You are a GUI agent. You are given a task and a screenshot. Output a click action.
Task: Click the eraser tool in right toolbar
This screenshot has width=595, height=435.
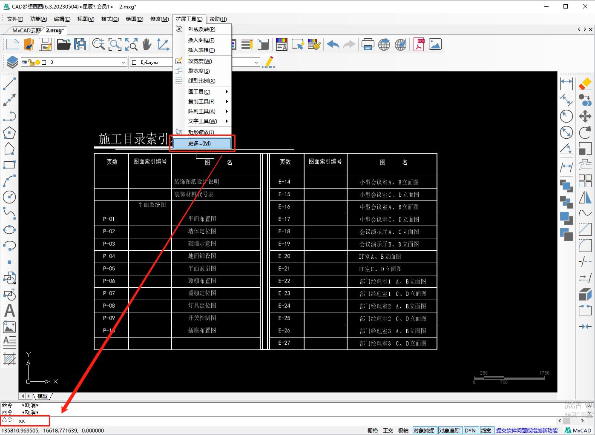tap(585, 83)
